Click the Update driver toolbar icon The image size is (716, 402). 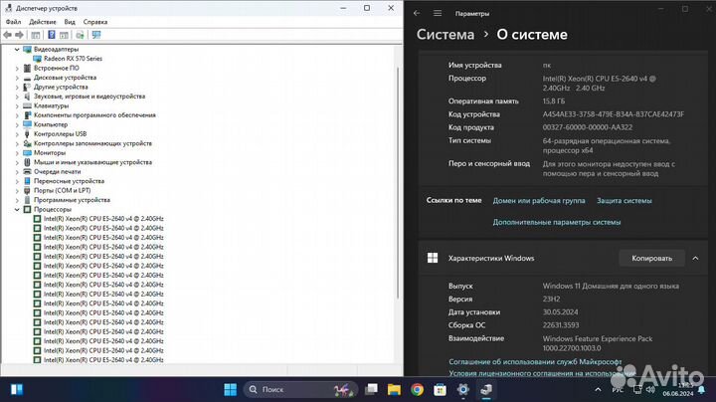[x=80, y=35]
